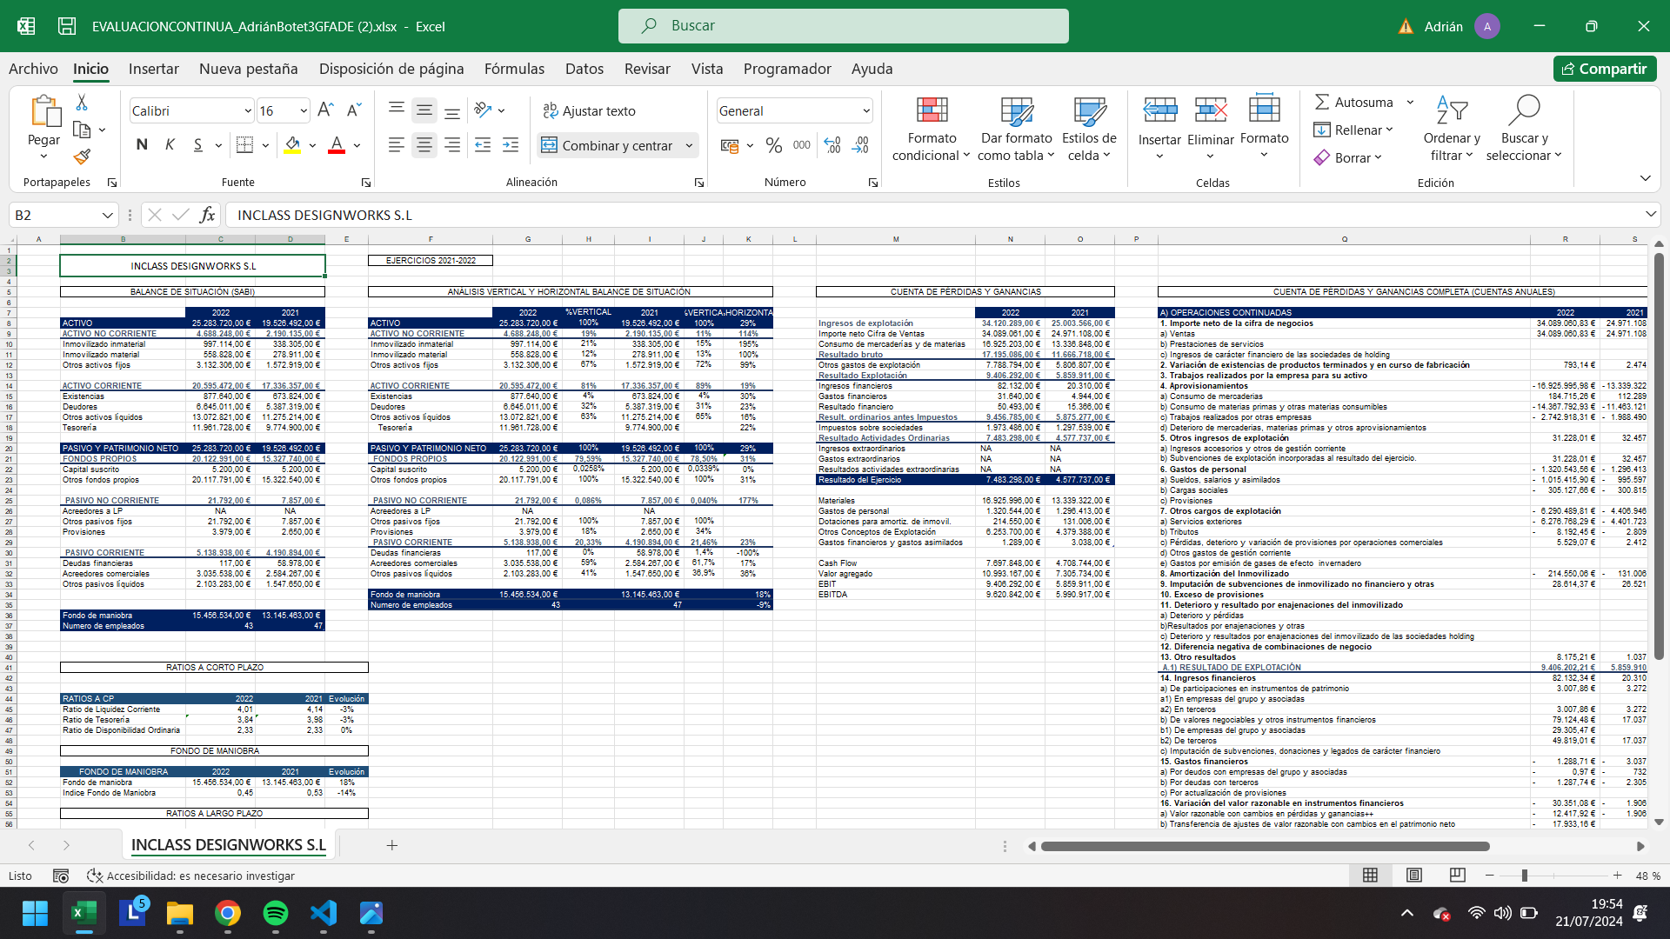The width and height of the screenshot is (1670, 939).
Task: Open the Programador menu tab
Action: tap(786, 69)
